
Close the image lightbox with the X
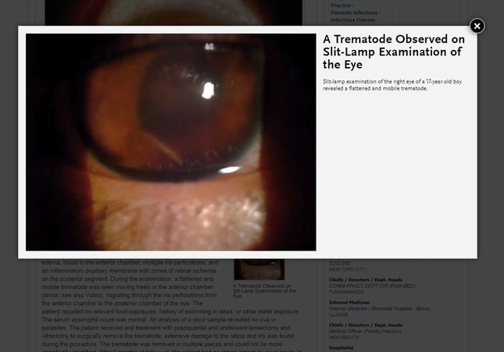pos(477,26)
